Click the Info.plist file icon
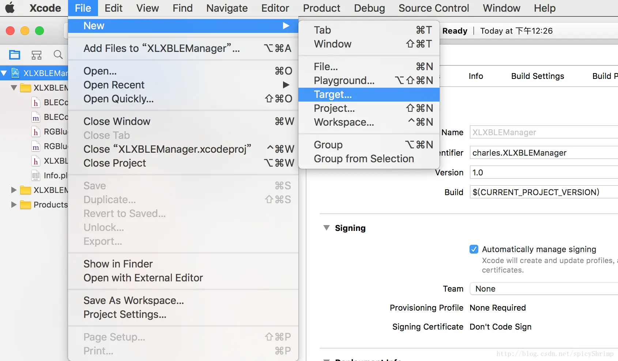 pyautogui.click(x=36, y=176)
